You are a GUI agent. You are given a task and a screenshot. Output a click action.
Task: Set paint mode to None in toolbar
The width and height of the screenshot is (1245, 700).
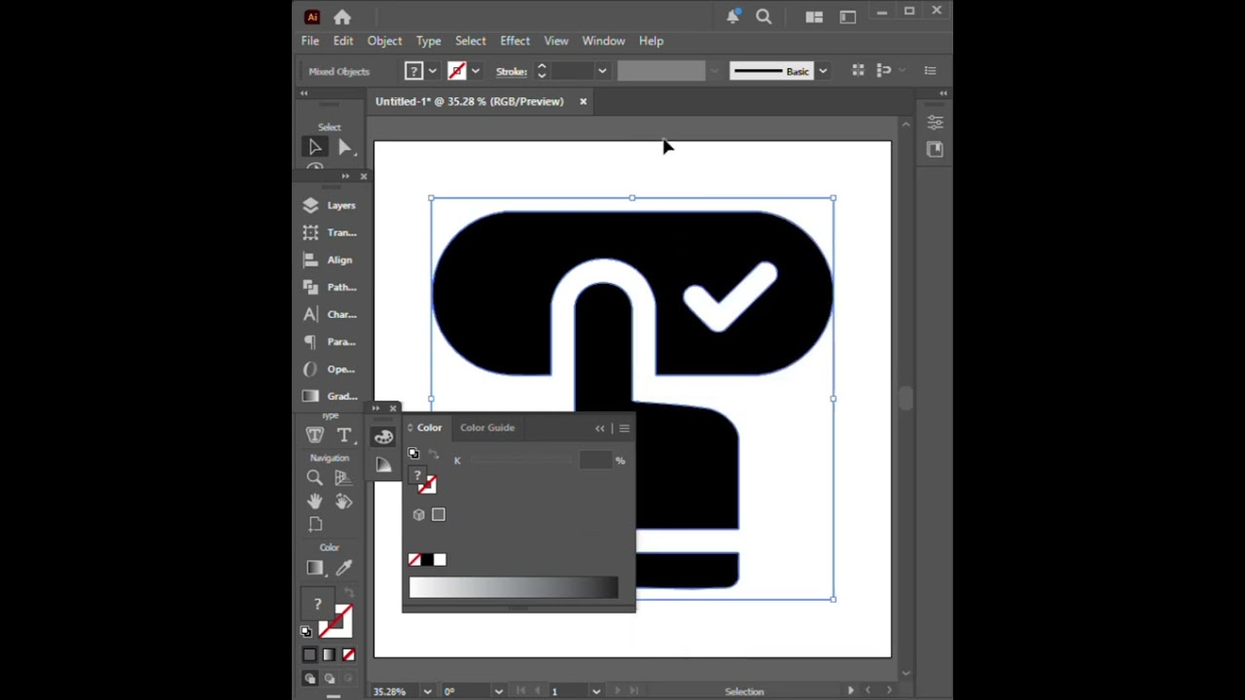click(348, 654)
